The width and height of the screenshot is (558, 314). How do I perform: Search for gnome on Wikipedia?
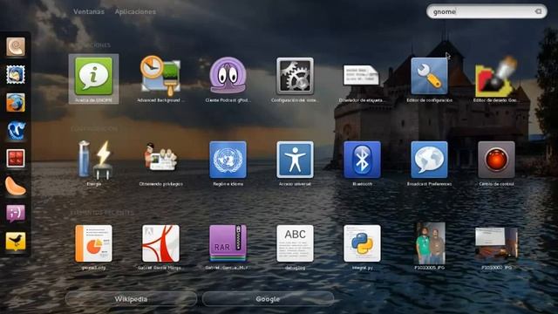click(131, 299)
